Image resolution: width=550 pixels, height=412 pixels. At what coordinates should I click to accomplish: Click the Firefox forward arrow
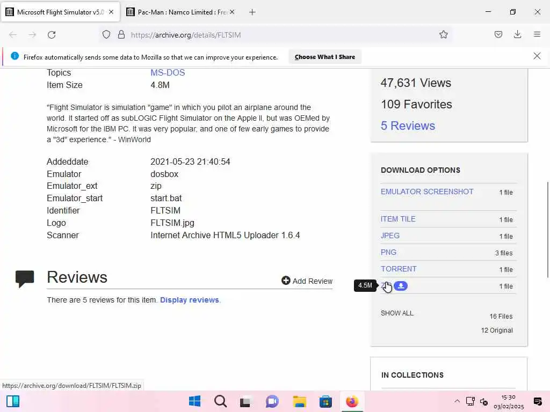click(x=32, y=35)
